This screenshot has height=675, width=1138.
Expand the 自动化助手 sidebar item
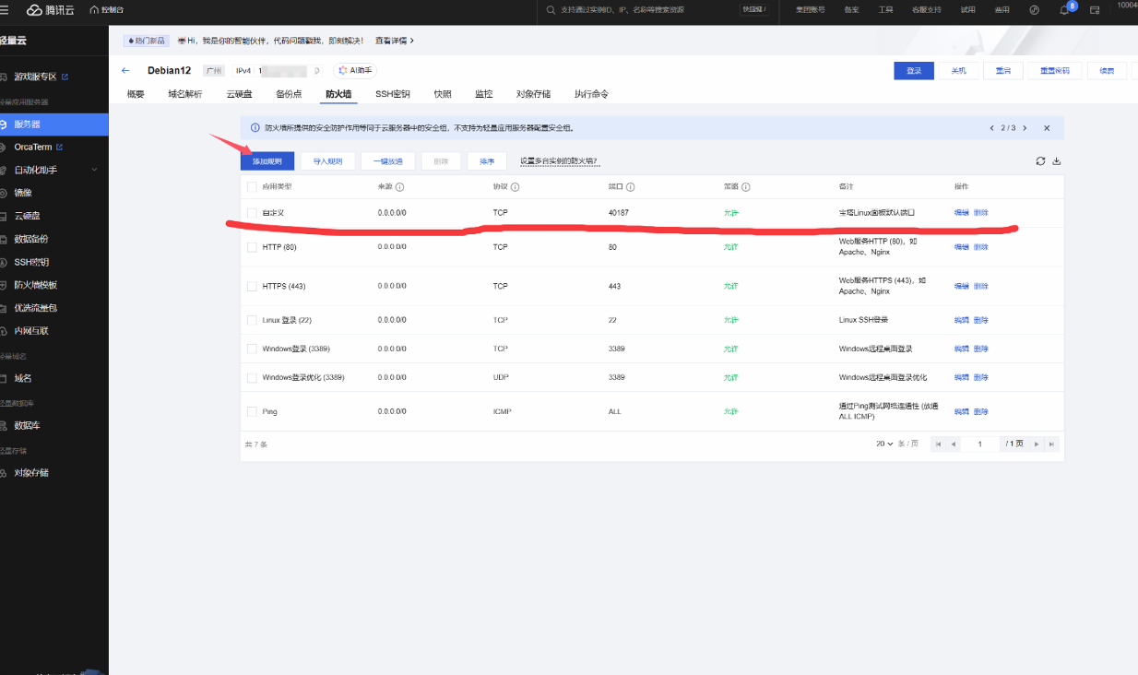(x=94, y=170)
